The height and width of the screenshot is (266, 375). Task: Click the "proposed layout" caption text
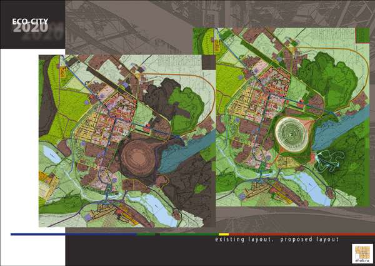click(x=309, y=240)
